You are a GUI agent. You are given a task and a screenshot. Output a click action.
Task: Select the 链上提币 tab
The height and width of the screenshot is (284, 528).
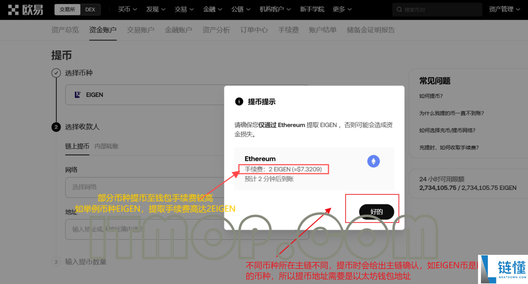coord(77,146)
